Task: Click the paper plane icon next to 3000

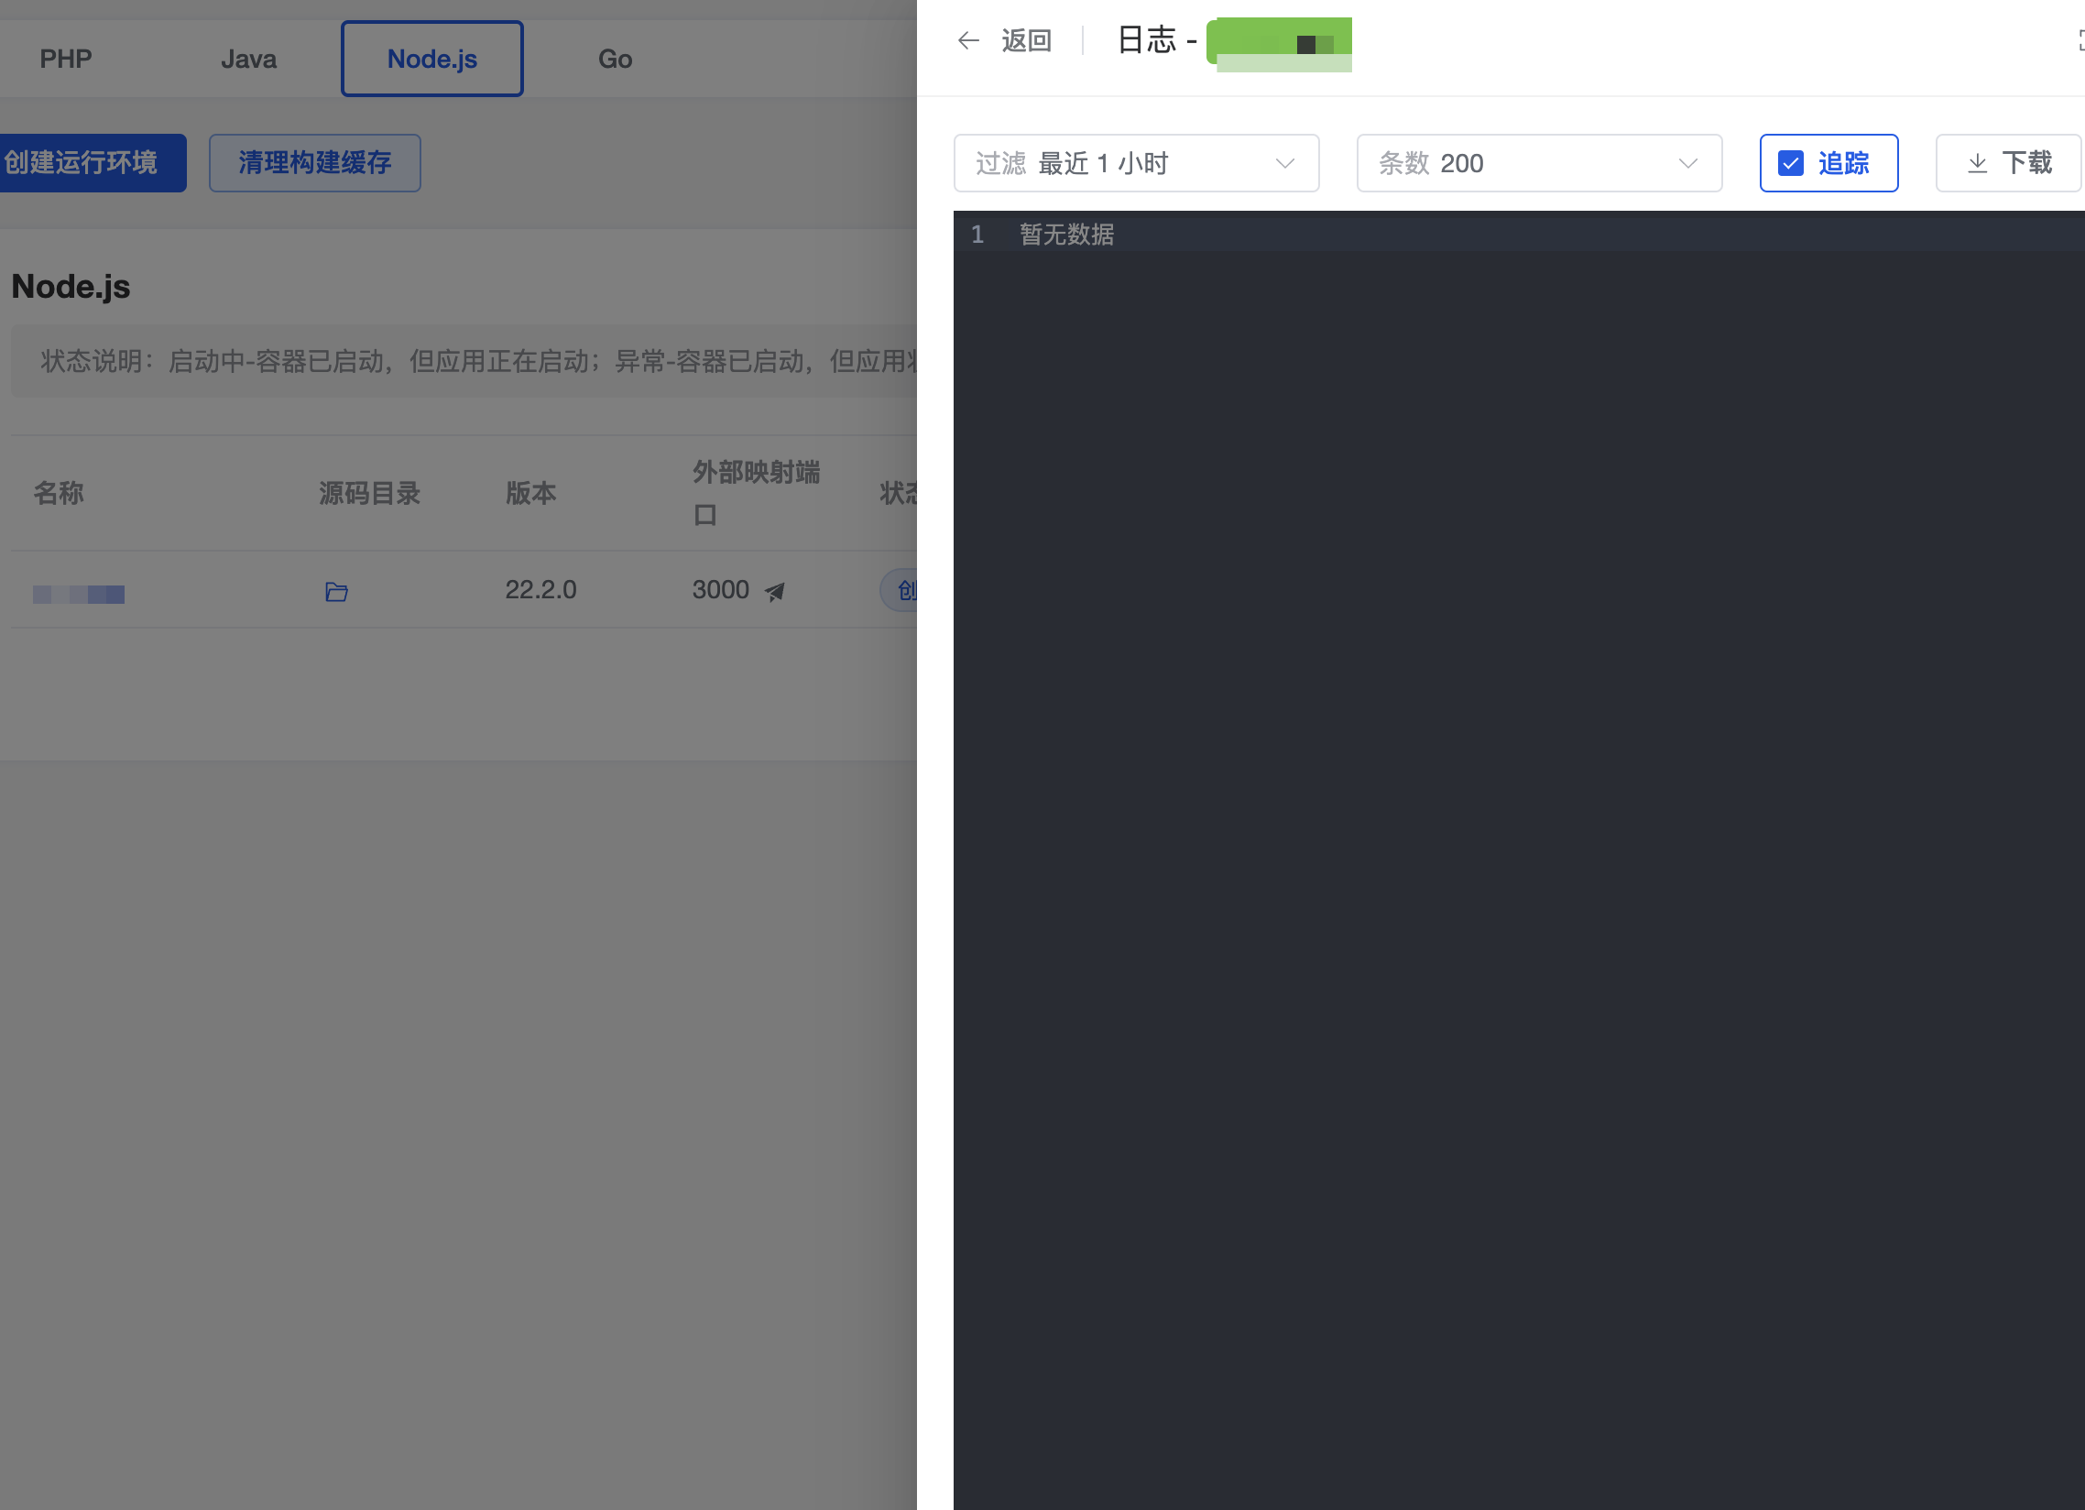Action: pyautogui.click(x=774, y=591)
